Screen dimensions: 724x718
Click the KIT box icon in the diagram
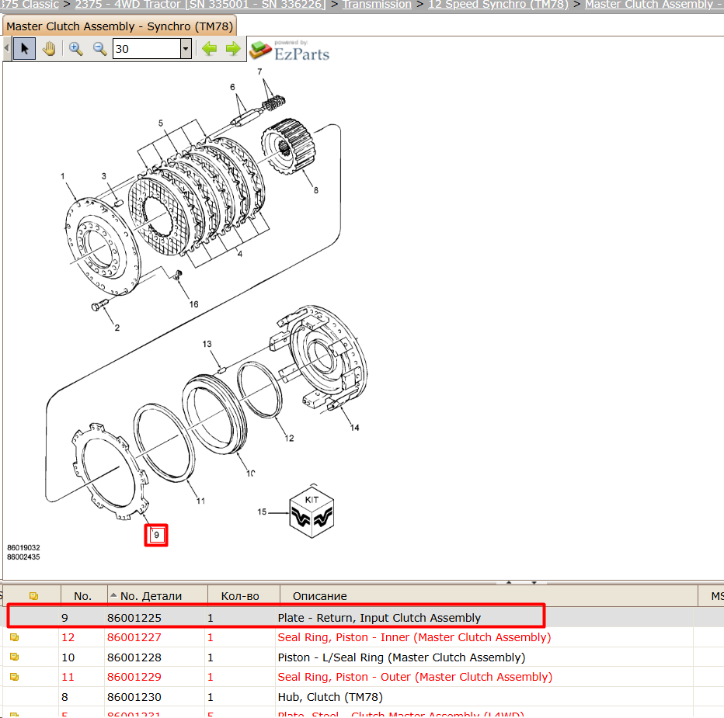(312, 512)
